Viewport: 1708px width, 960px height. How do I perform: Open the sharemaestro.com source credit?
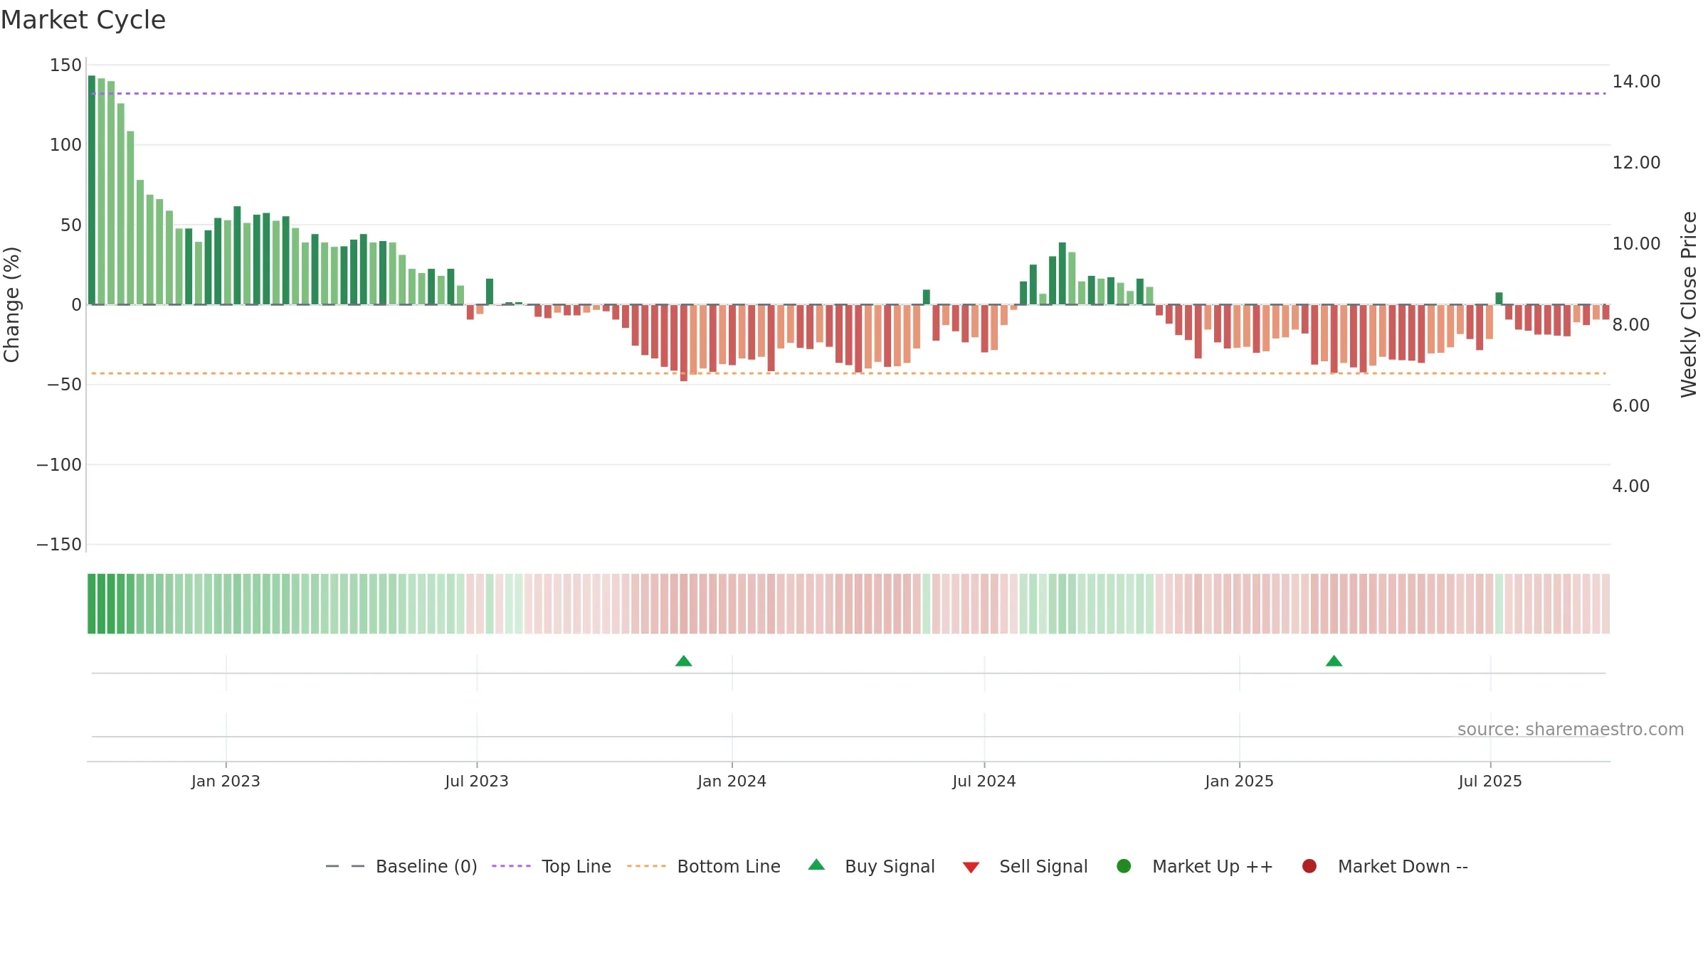(1571, 730)
